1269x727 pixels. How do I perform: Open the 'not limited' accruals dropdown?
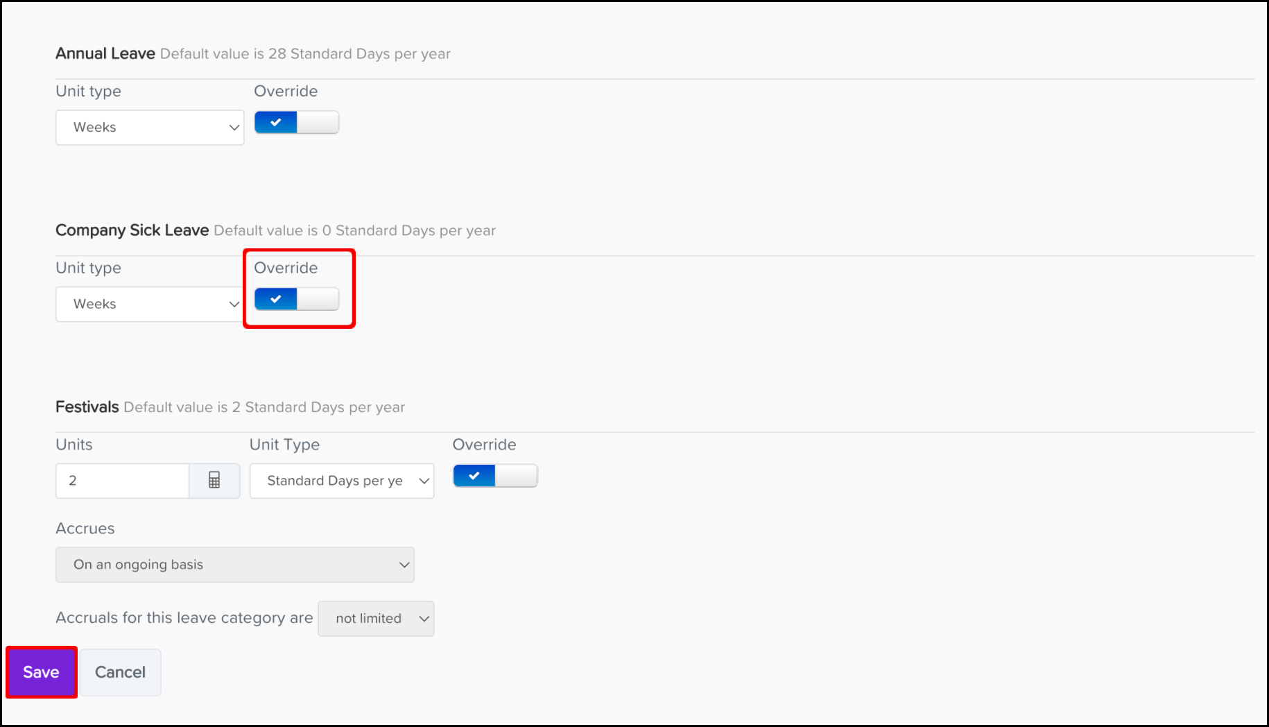coord(375,619)
